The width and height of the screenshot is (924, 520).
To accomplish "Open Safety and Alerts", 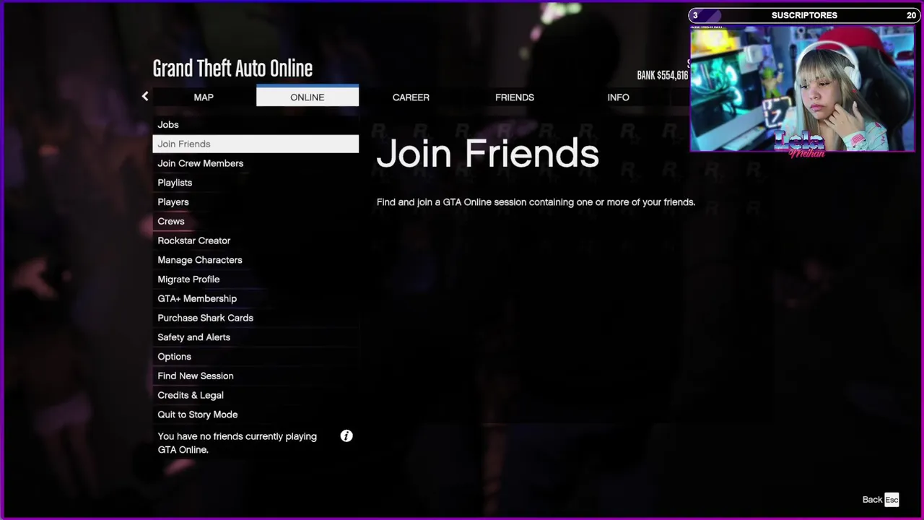I will pyautogui.click(x=256, y=337).
